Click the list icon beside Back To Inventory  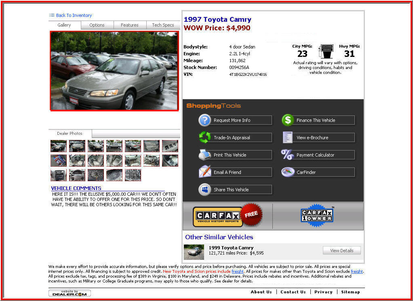click(52, 15)
